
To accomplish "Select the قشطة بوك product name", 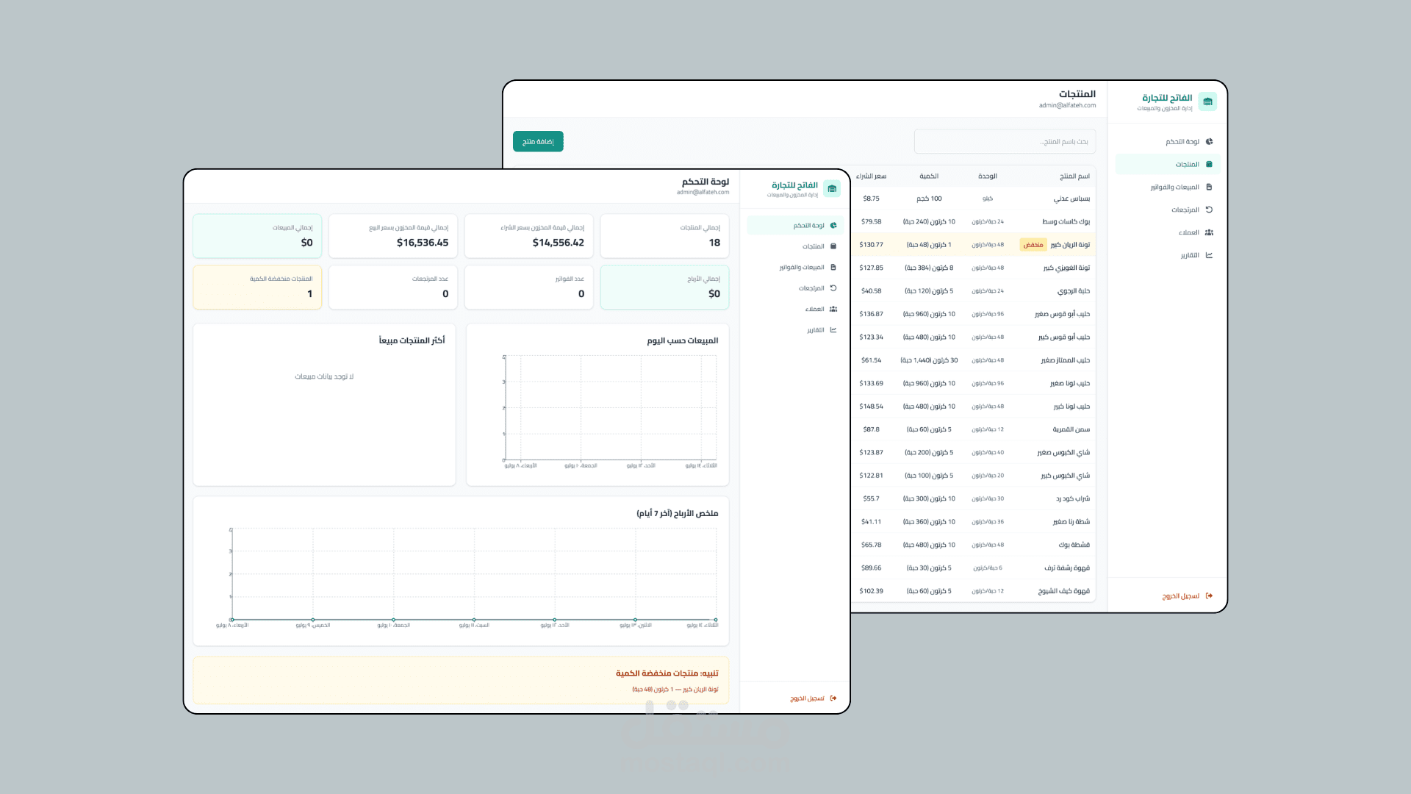I will 1074,545.
